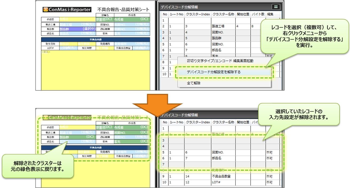The image size is (351, 188).
Task: Select upper table row with 図面NO. index 4
Action: click(x=220, y=32)
